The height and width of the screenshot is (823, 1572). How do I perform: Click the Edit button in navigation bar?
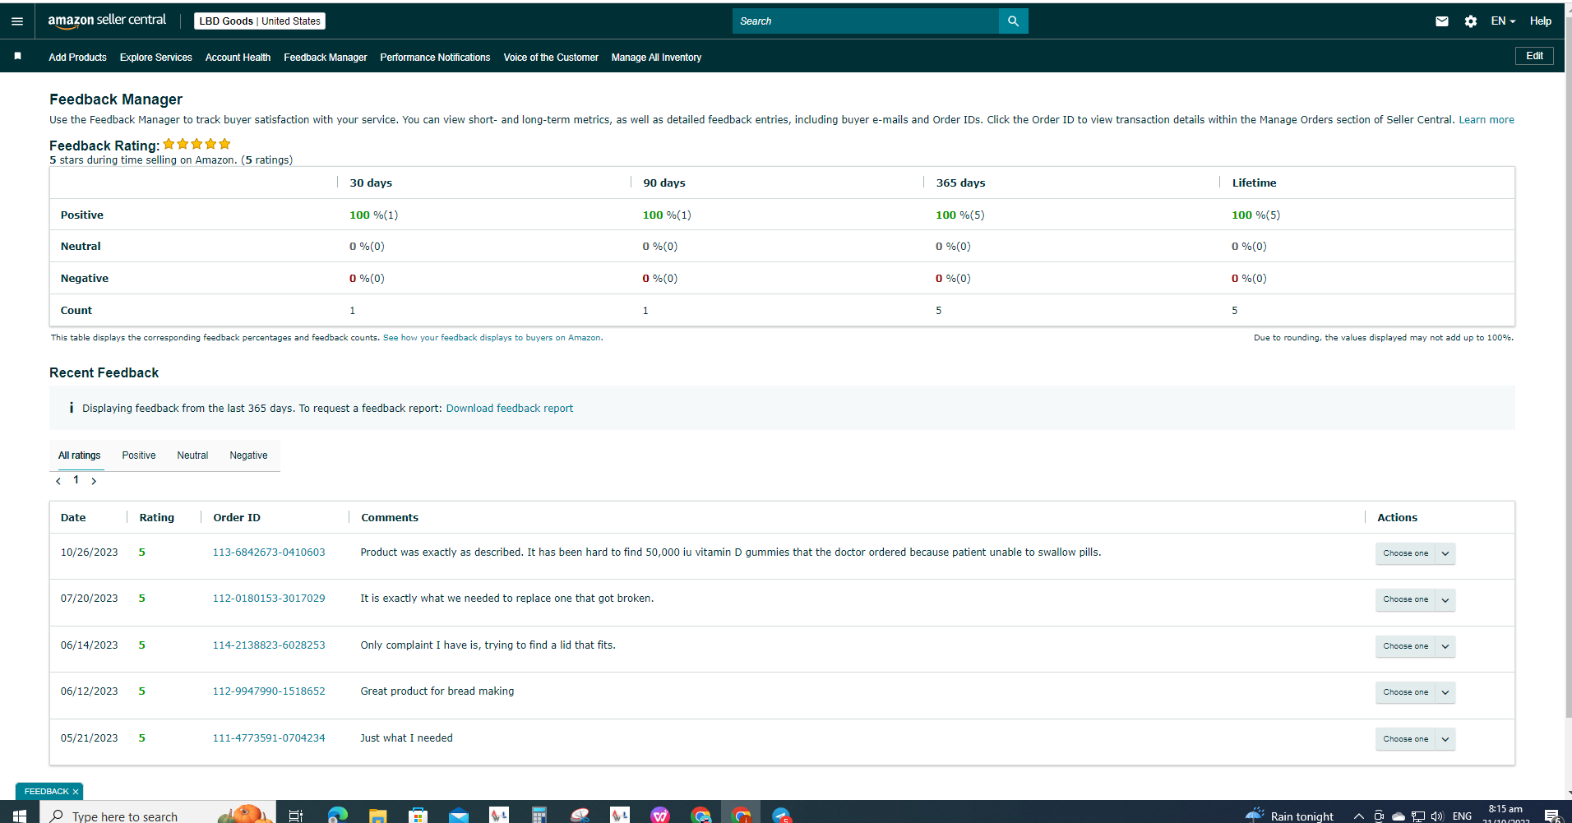click(x=1534, y=56)
